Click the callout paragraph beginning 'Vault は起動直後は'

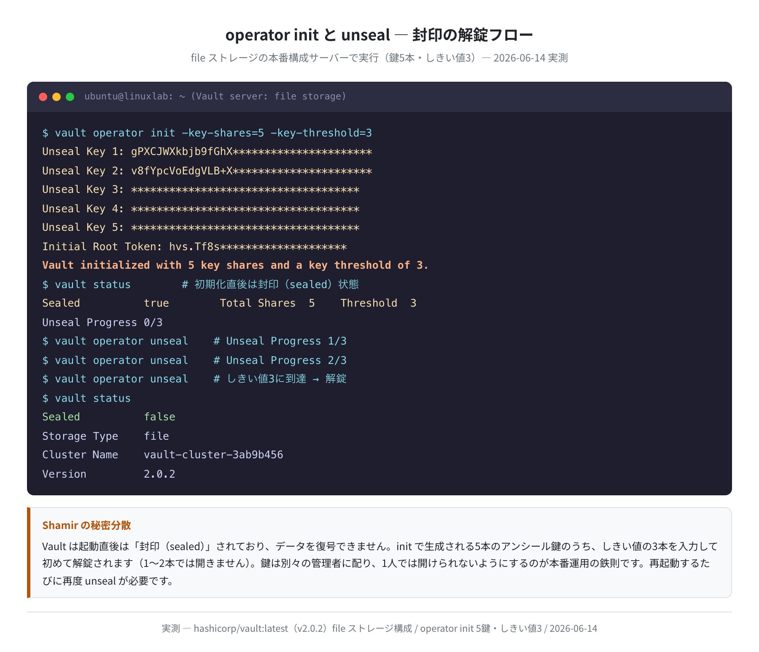click(379, 564)
